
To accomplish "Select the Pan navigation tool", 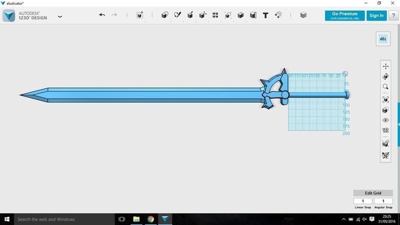I will (385, 66).
